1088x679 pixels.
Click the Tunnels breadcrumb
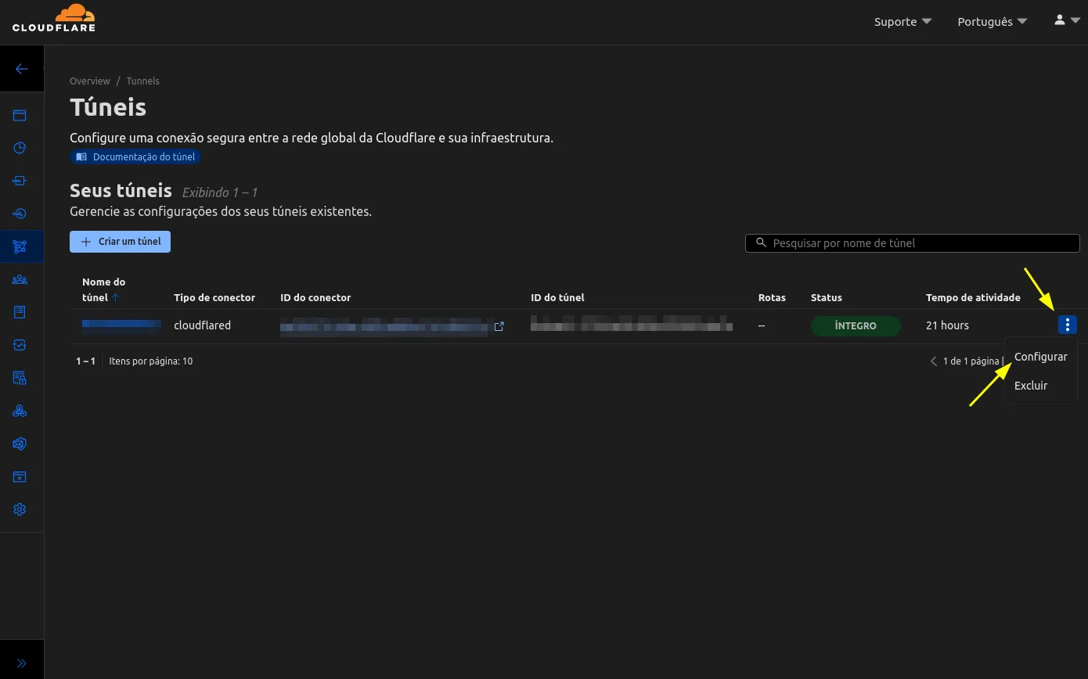tap(142, 81)
